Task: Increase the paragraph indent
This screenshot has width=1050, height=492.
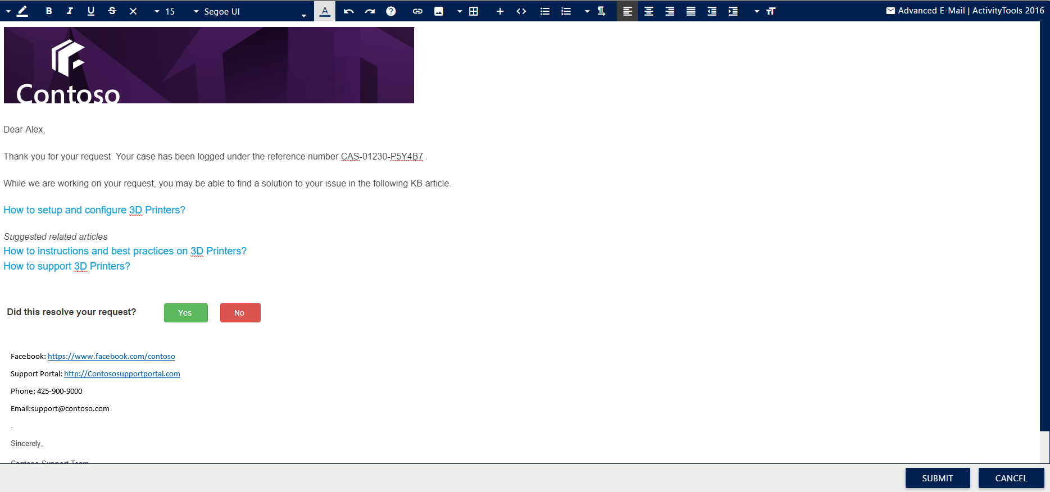Action: tap(733, 11)
